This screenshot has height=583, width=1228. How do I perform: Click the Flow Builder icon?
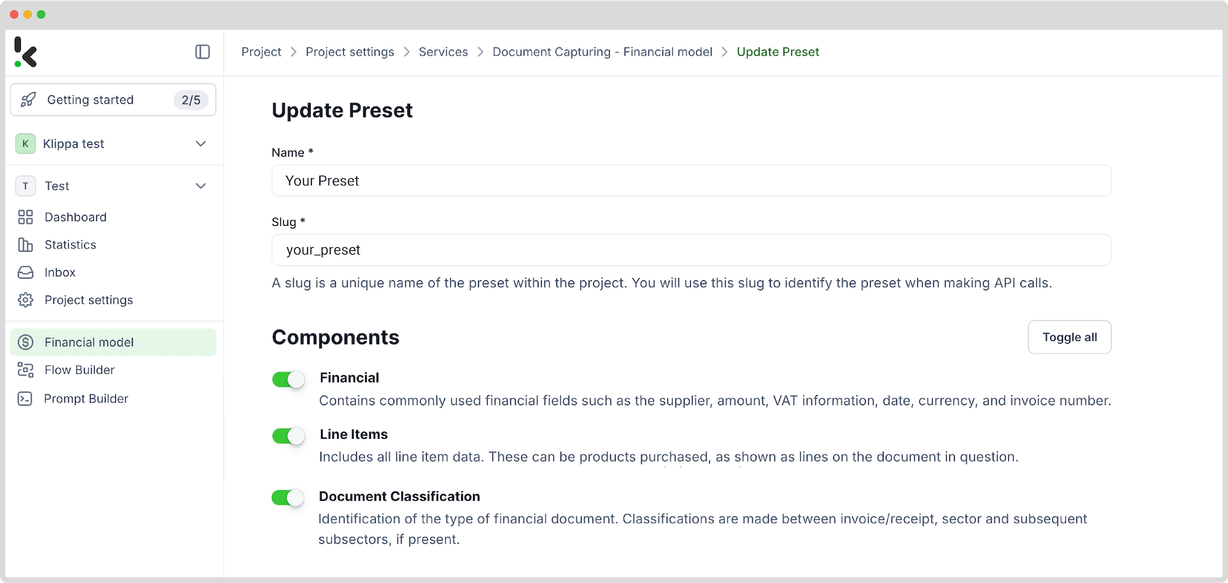coord(25,370)
